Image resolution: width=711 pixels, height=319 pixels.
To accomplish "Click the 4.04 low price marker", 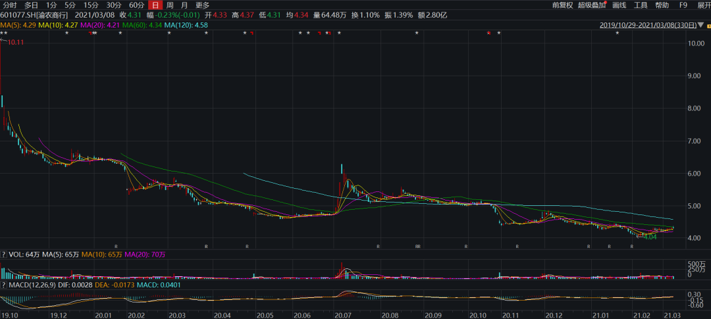I will tap(650, 237).
